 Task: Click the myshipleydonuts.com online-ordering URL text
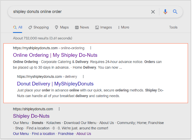[x=49, y=48]
